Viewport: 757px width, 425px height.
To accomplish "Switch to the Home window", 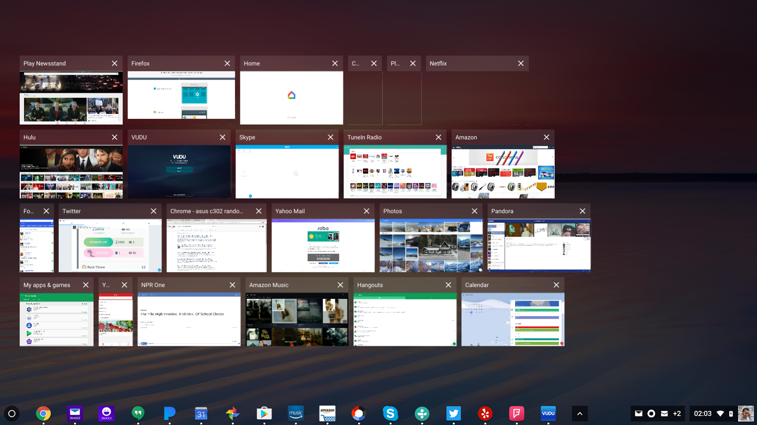I will [291, 90].
